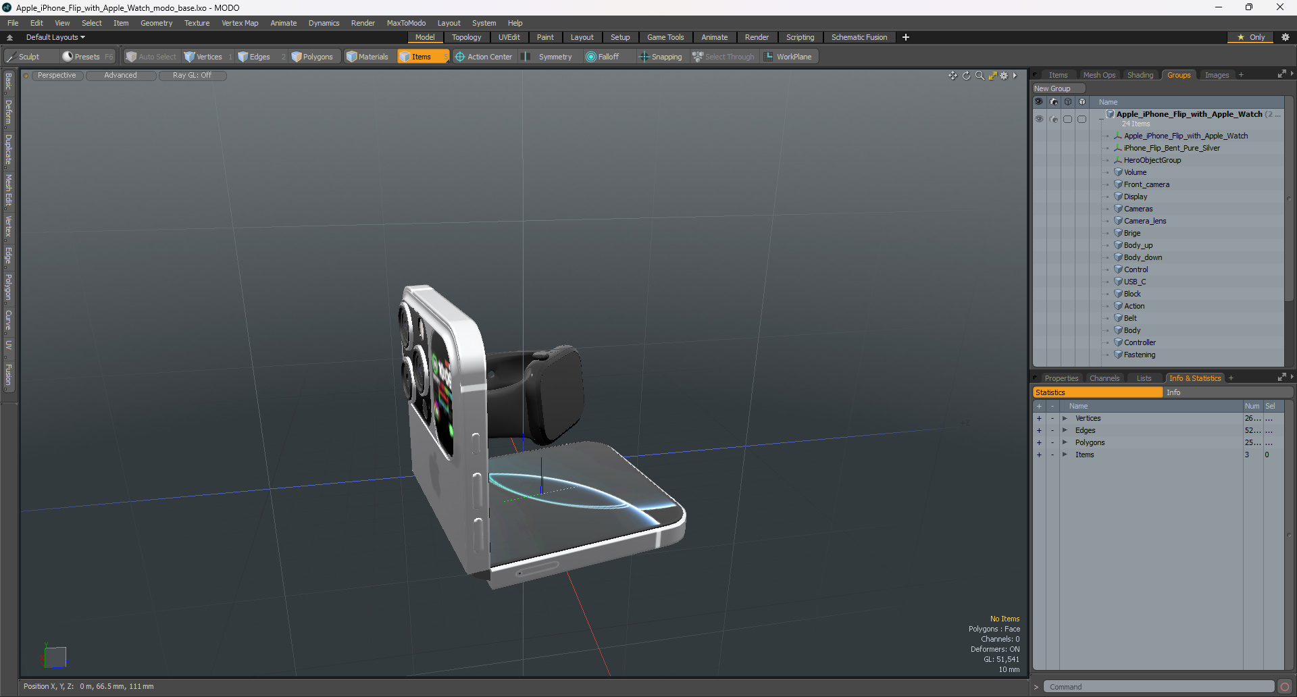This screenshot has width=1297, height=697.
Task: Open the Geometry menu
Action: point(156,23)
